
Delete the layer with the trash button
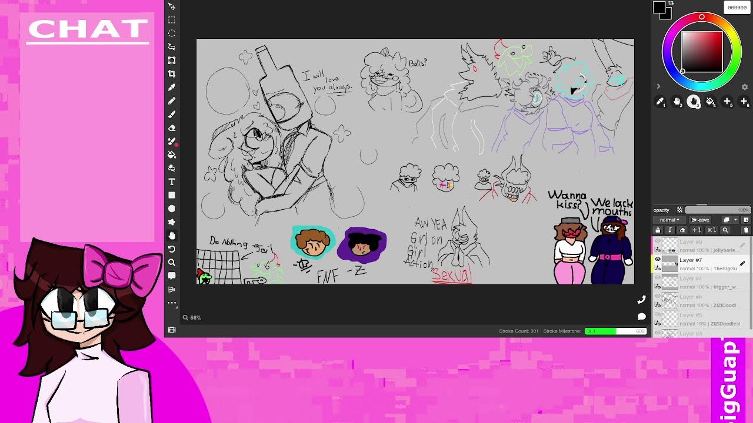[746, 230]
